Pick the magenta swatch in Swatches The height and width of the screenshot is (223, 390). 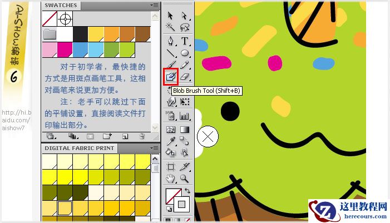[x=65, y=49]
